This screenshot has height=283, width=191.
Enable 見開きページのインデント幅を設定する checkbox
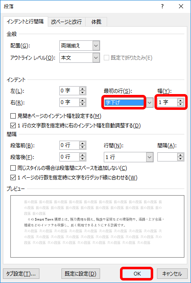[x=13, y=116]
